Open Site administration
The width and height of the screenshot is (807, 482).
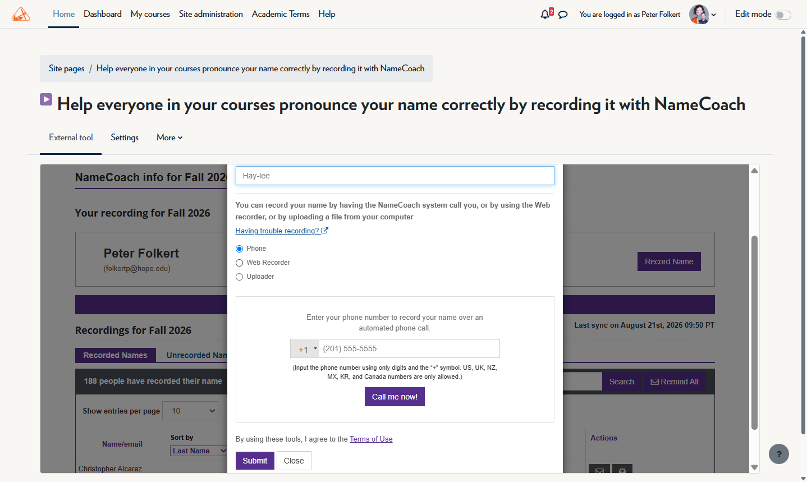click(211, 14)
